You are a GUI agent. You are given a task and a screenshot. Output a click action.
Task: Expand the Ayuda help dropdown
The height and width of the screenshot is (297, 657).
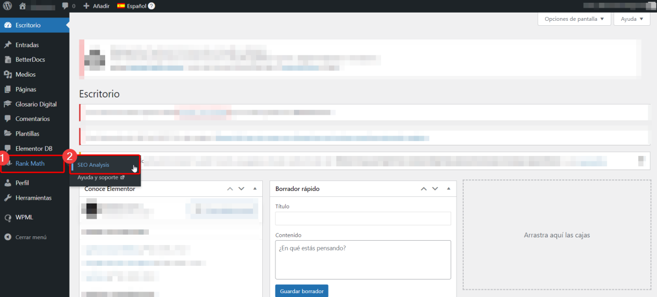point(632,19)
